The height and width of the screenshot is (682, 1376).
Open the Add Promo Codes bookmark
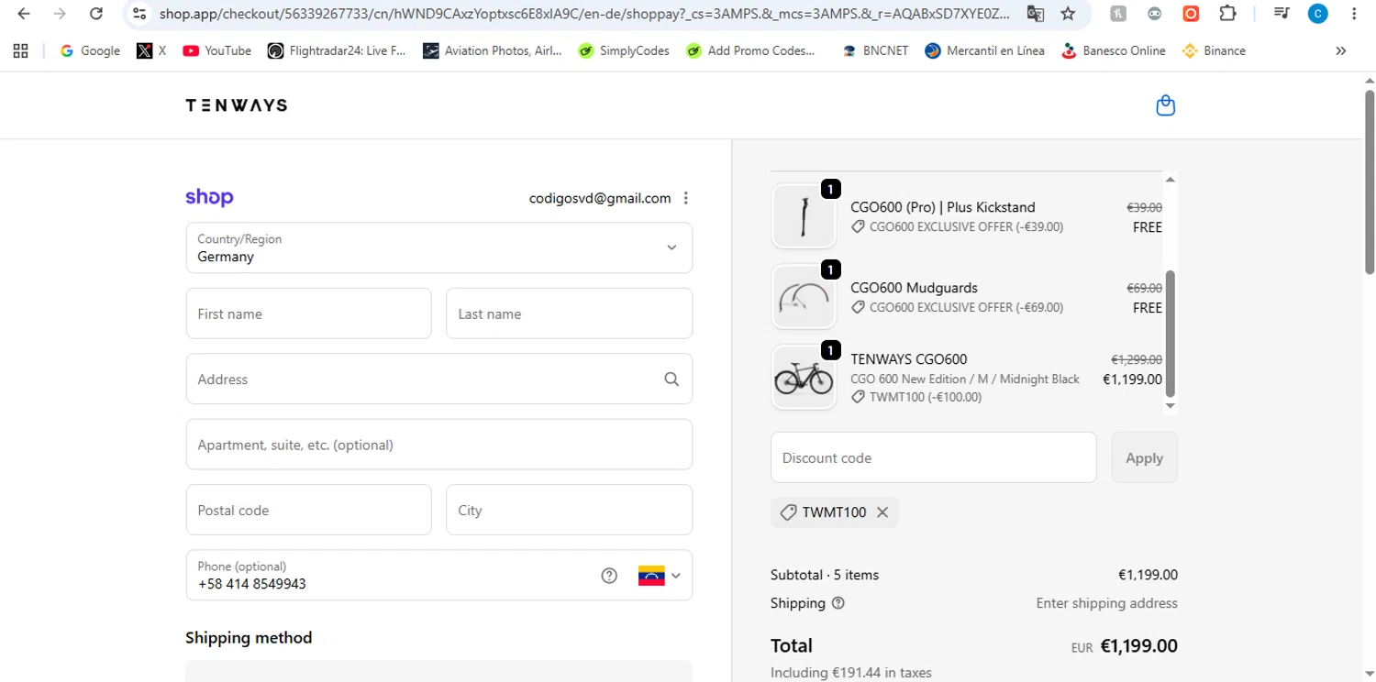(x=751, y=51)
